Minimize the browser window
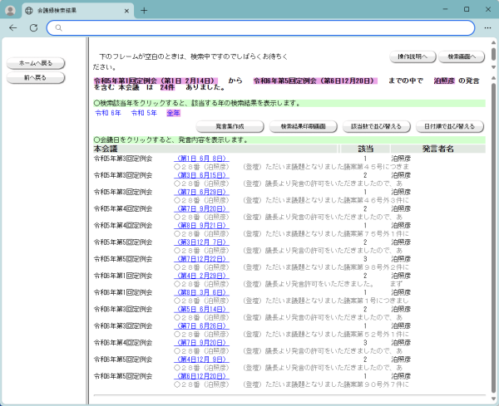499x406 pixels. click(445, 9)
